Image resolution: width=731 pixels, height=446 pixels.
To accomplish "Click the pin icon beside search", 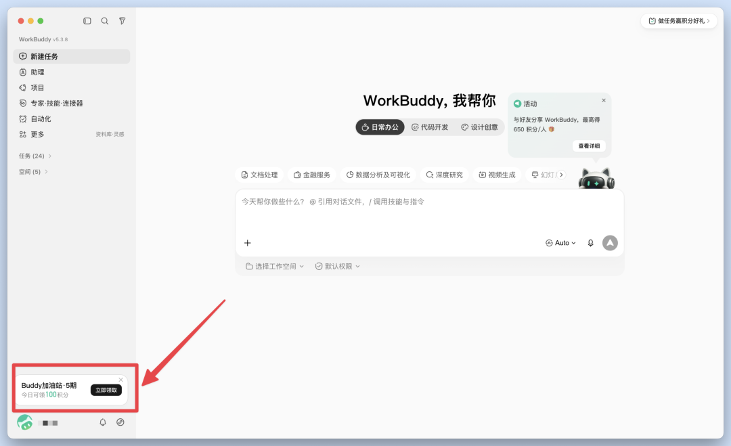I will 122,21.
